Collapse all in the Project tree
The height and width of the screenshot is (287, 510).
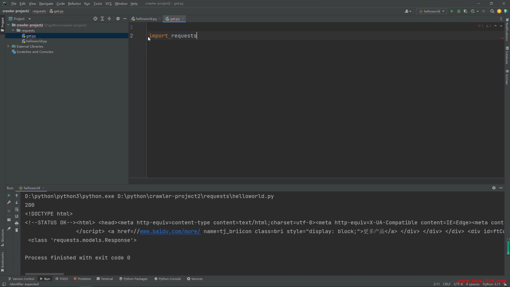pos(109,19)
